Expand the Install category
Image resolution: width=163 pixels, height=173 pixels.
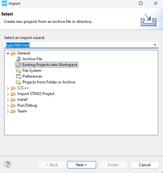click(8, 100)
